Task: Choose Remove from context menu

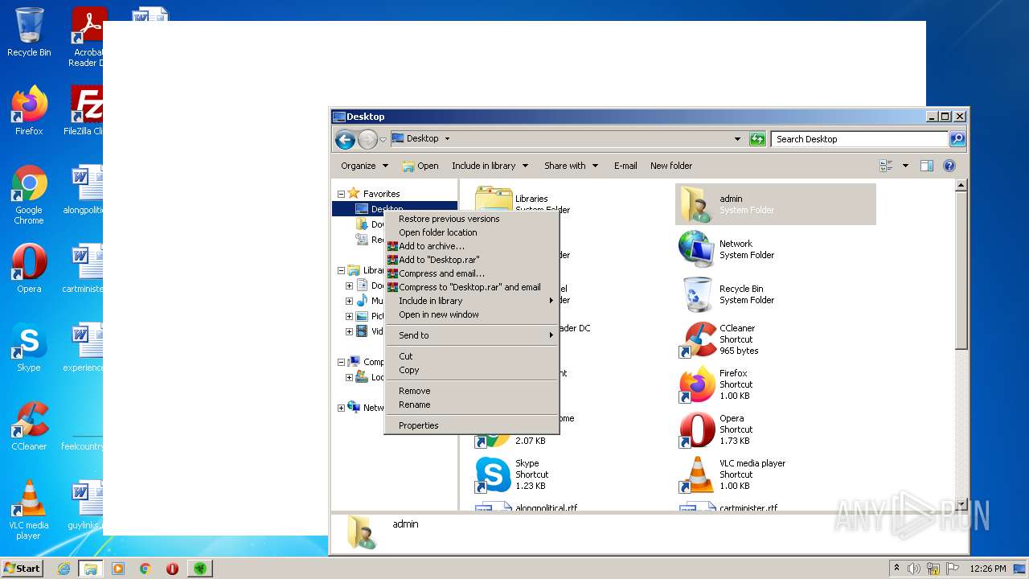Action: click(472, 391)
